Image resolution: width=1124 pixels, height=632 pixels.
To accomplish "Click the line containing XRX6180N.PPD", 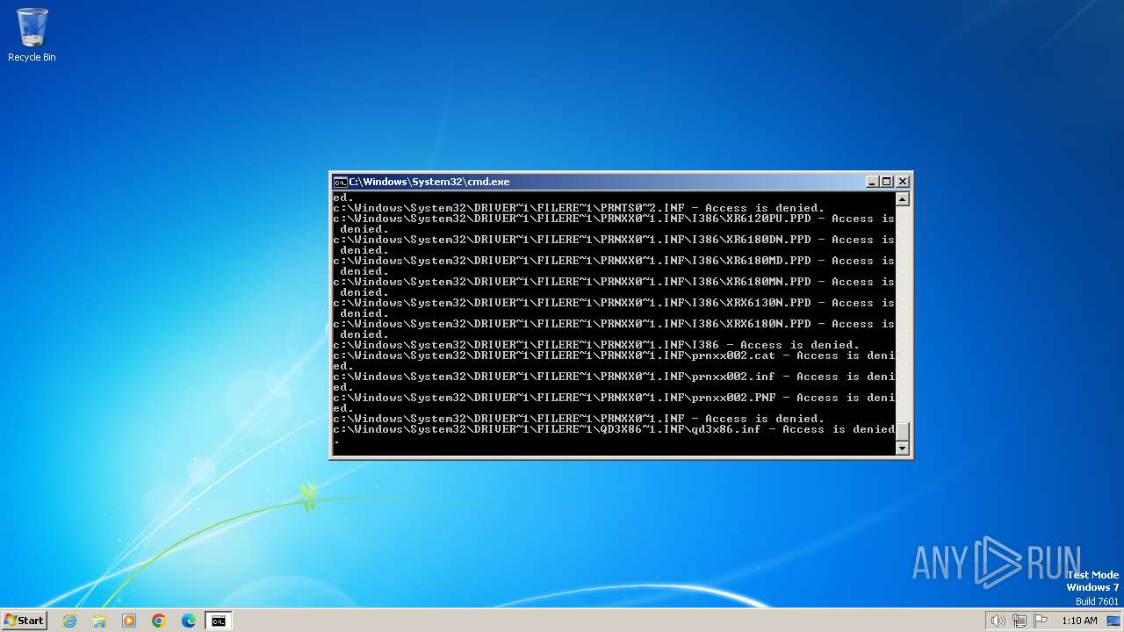I will (x=614, y=324).
